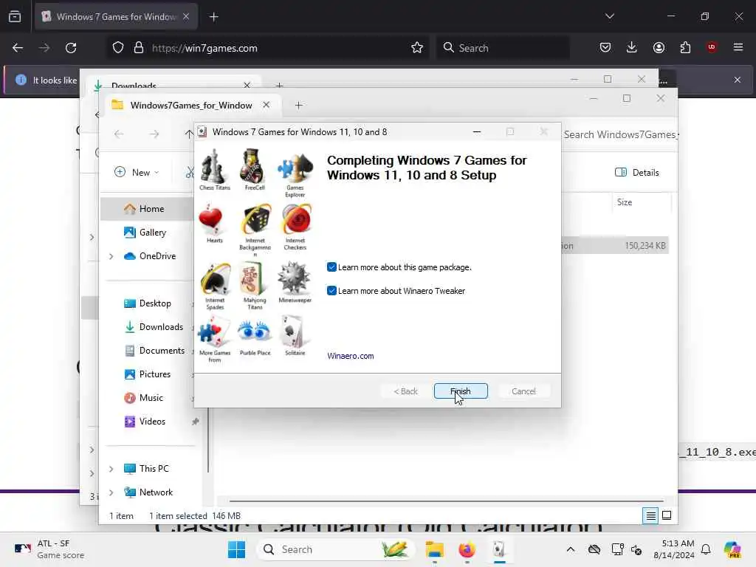
Task: Open Firefox from the taskbar
Action: click(467, 549)
